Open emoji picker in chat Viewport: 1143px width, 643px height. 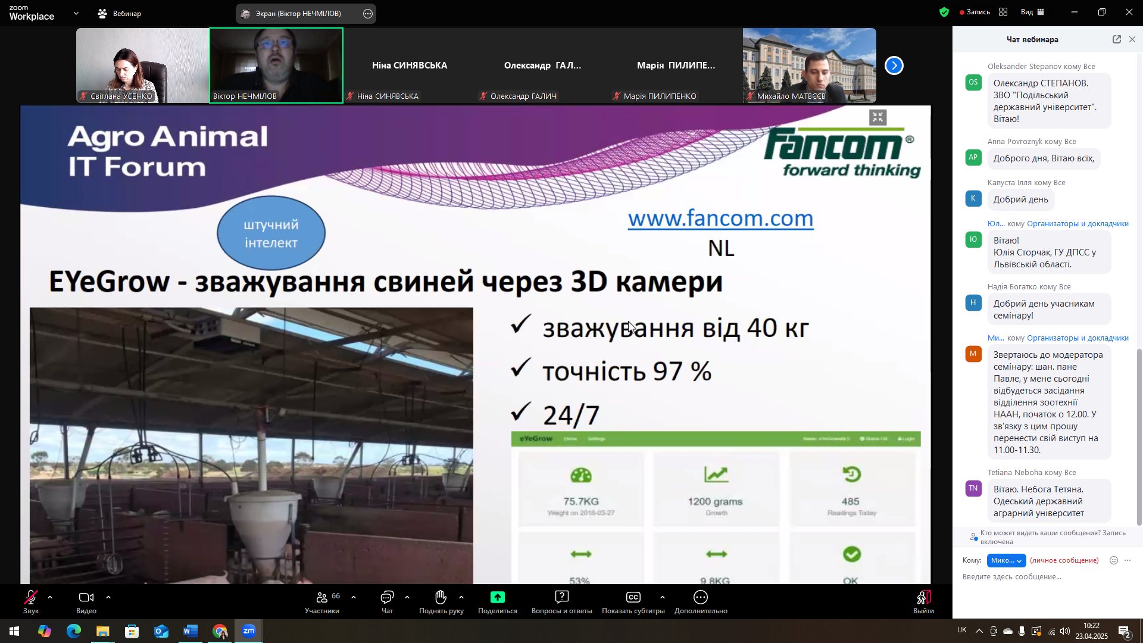pos(1114,560)
